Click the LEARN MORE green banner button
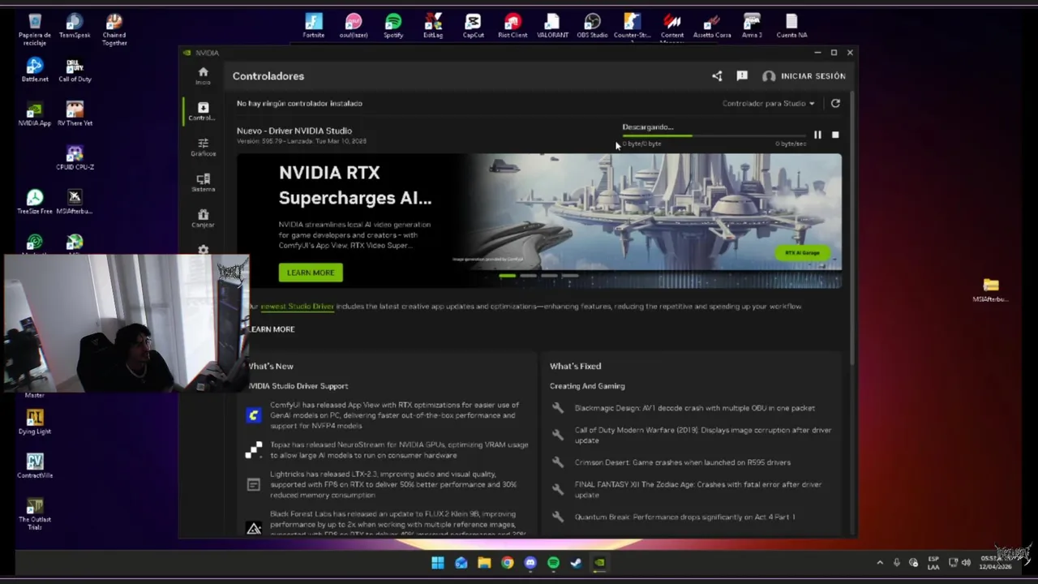 pos(311,273)
